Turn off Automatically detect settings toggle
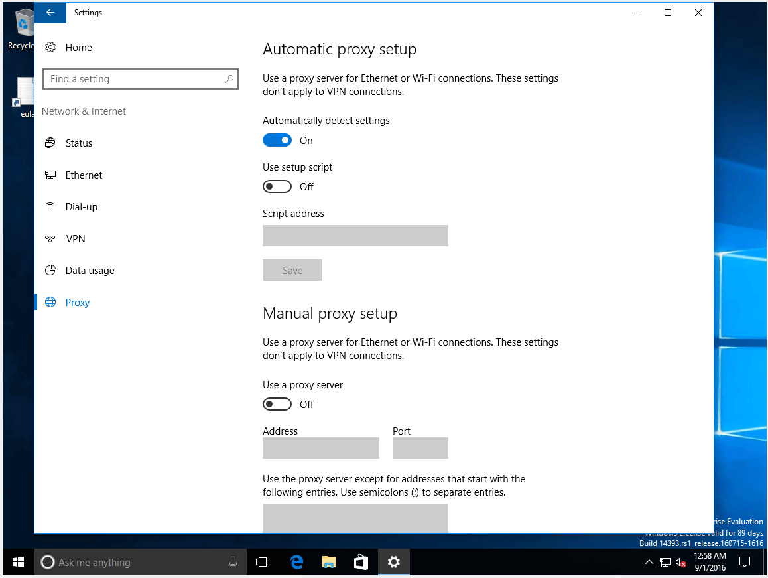The width and height of the screenshot is (768, 578). click(277, 141)
